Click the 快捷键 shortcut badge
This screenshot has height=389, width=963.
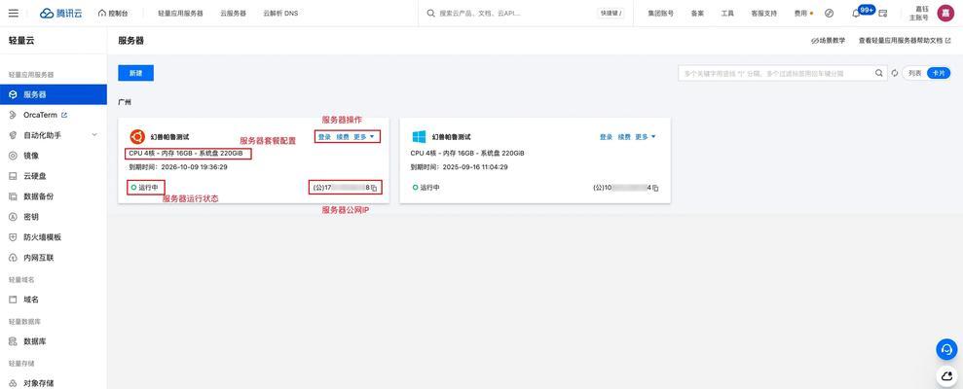pos(610,13)
